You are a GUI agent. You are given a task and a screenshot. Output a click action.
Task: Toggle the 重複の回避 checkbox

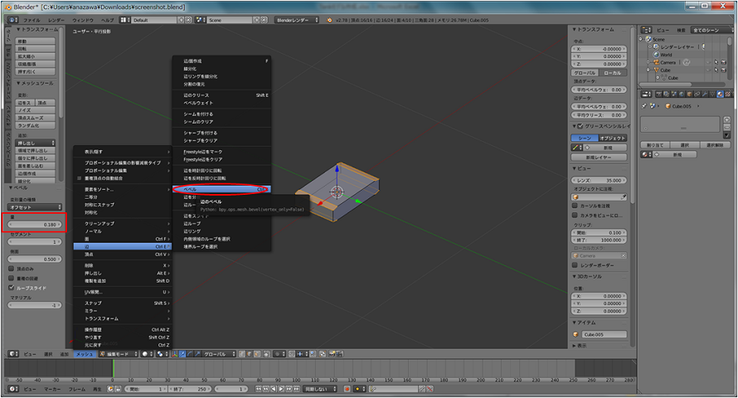tap(9, 279)
